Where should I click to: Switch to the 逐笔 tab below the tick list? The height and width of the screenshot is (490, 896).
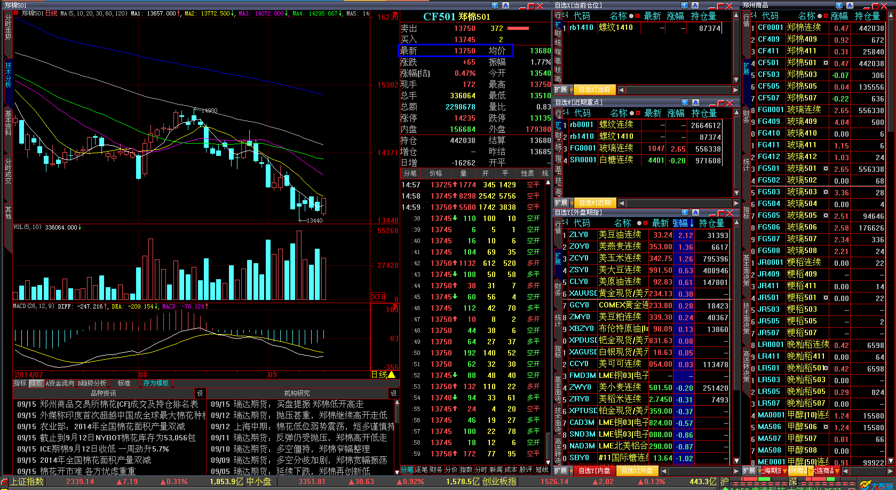422,470
